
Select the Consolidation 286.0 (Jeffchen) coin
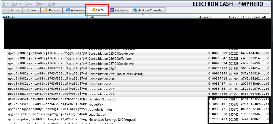(139, 59)
